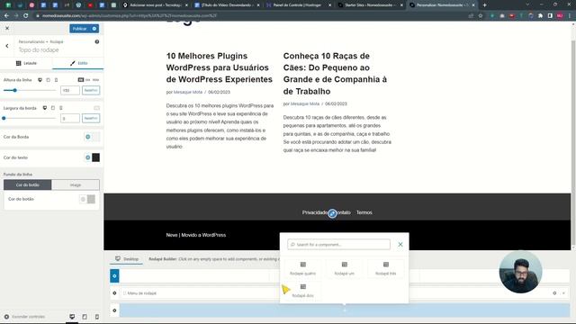Open settings for the middle footer row
Screen dimensions: 576x324
click(114, 293)
